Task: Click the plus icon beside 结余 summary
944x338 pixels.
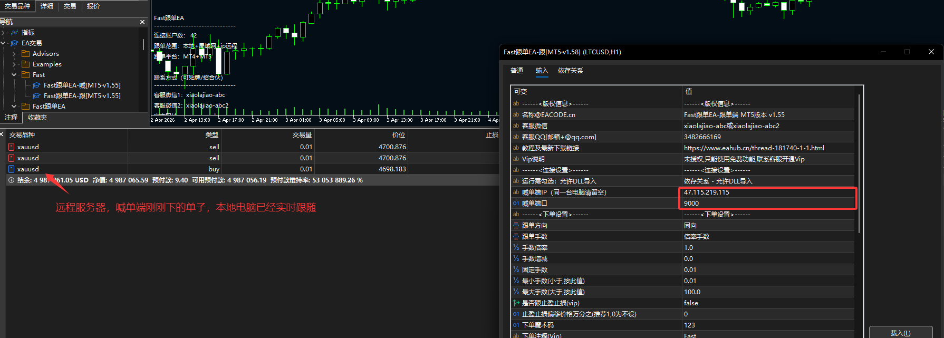Action: pyautogui.click(x=11, y=180)
